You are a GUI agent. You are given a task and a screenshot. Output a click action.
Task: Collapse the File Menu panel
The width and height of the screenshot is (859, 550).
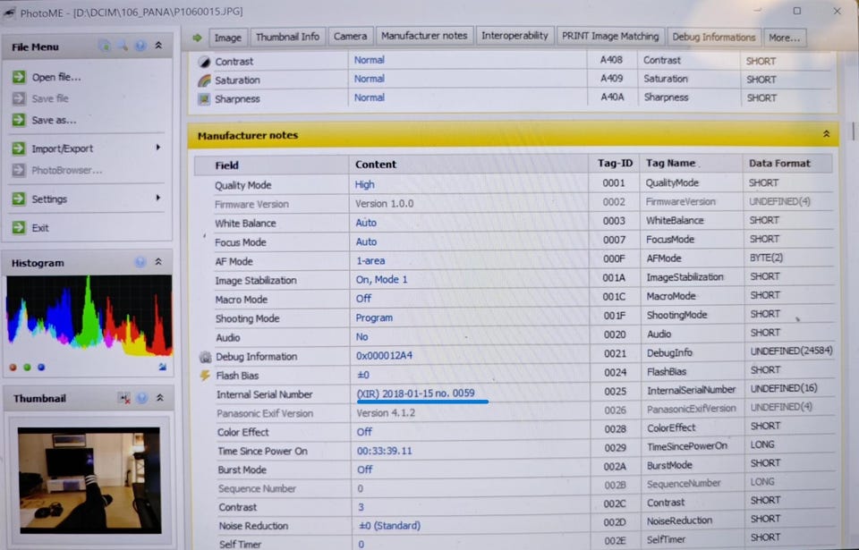[158, 46]
